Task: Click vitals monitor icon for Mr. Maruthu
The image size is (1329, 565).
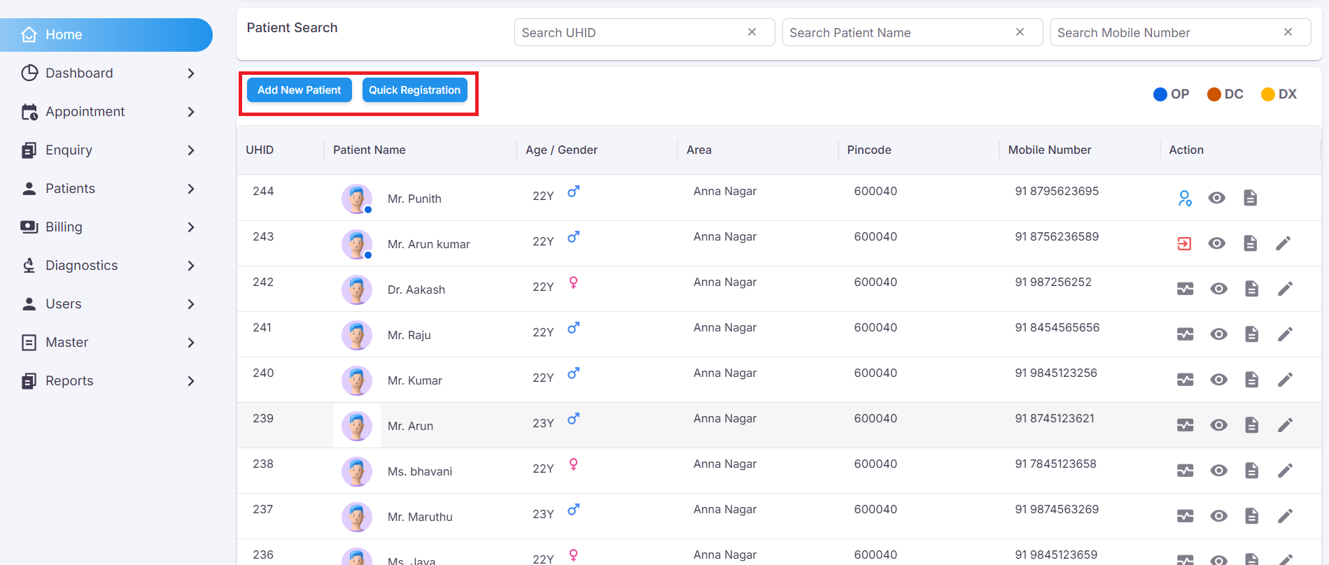Action: tap(1185, 516)
